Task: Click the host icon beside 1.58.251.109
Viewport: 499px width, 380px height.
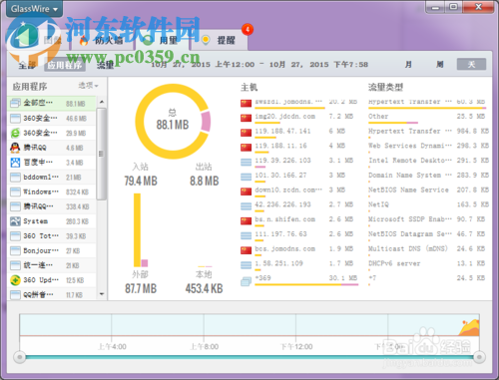Action: [x=246, y=265]
